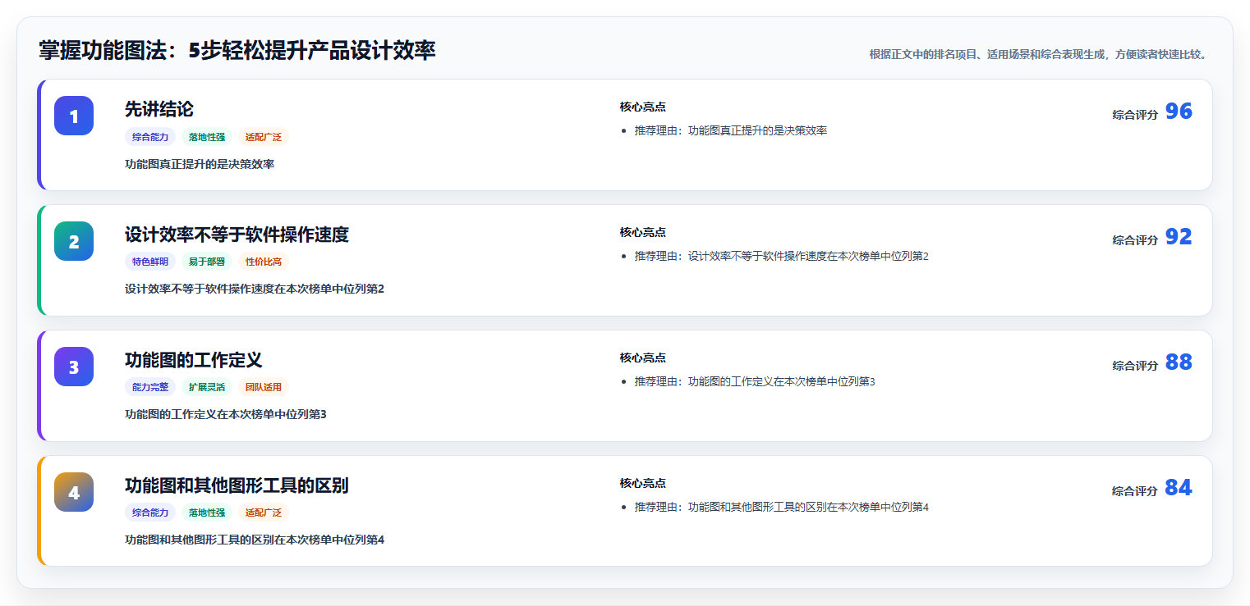Click the 综合评分 label beside score 88

[x=1135, y=366]
